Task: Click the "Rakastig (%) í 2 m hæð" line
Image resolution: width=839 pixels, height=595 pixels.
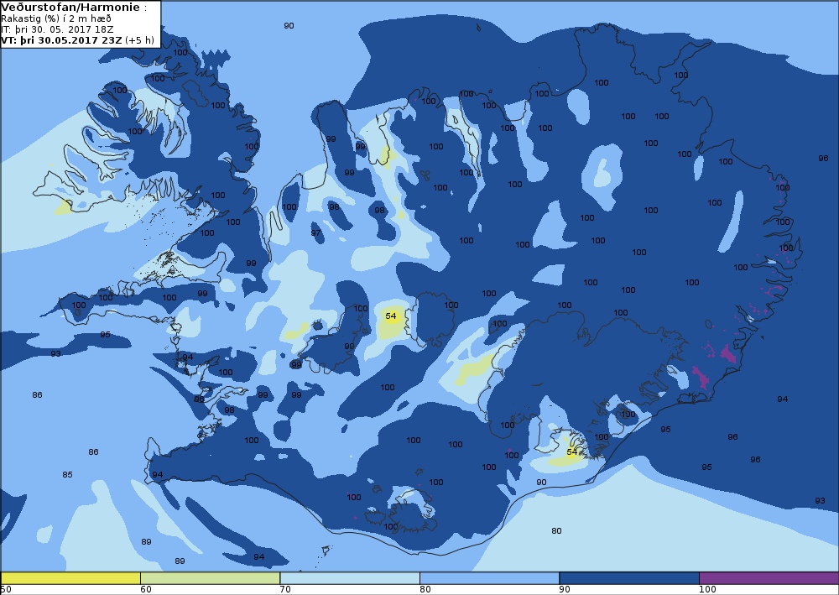Action: tap(56, 18)
